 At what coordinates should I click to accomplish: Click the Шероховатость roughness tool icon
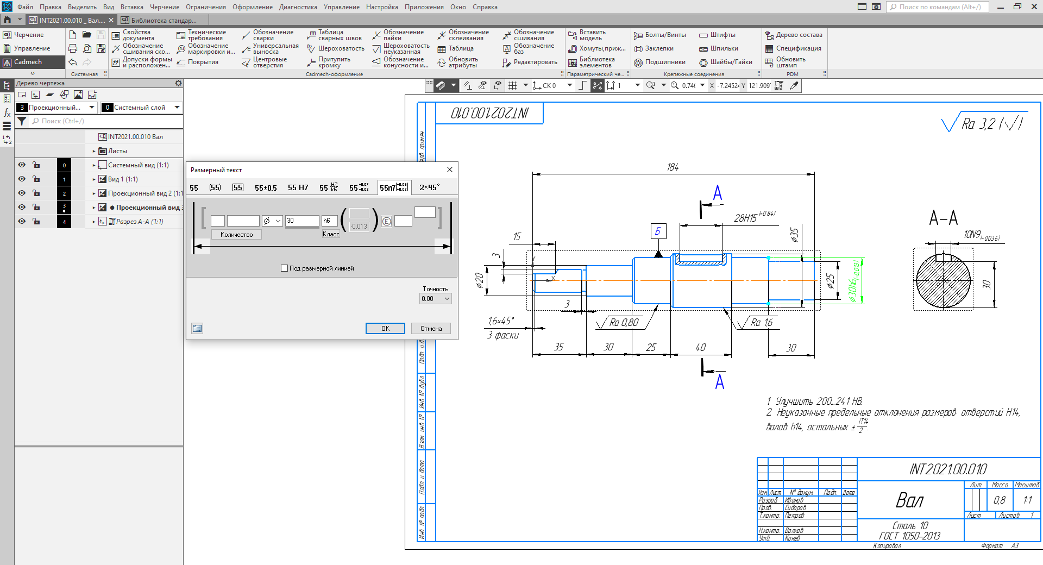(311, 48)
